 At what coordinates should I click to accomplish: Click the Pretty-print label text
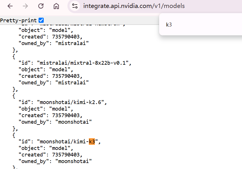[18, 20]
